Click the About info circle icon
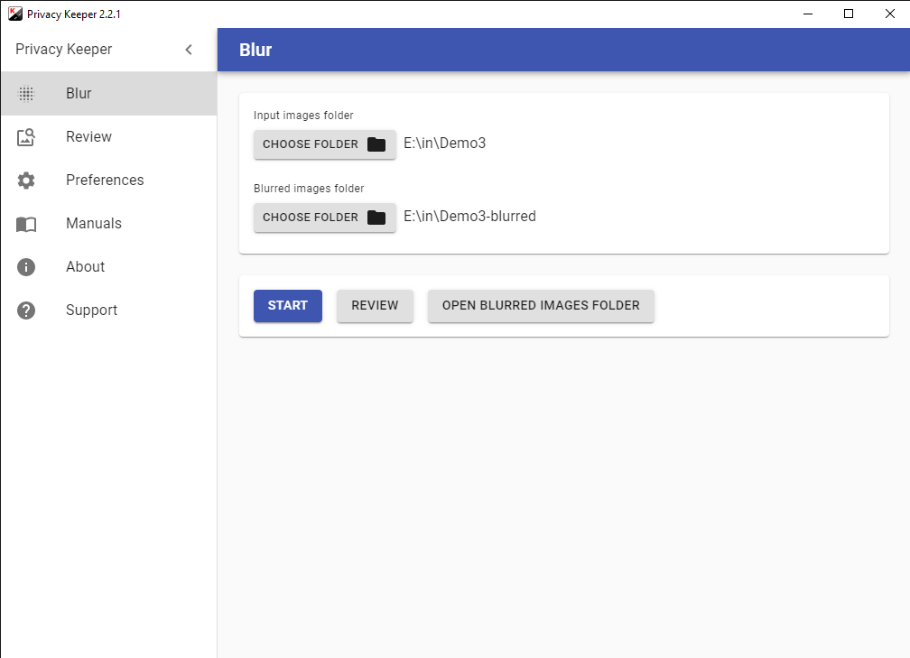This screenshot has height=658, width=910. coord(26,267)
